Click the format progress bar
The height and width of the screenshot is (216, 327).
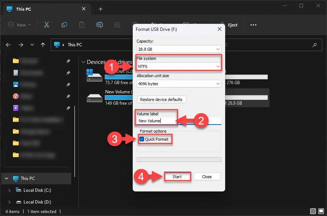click(179, 159)
